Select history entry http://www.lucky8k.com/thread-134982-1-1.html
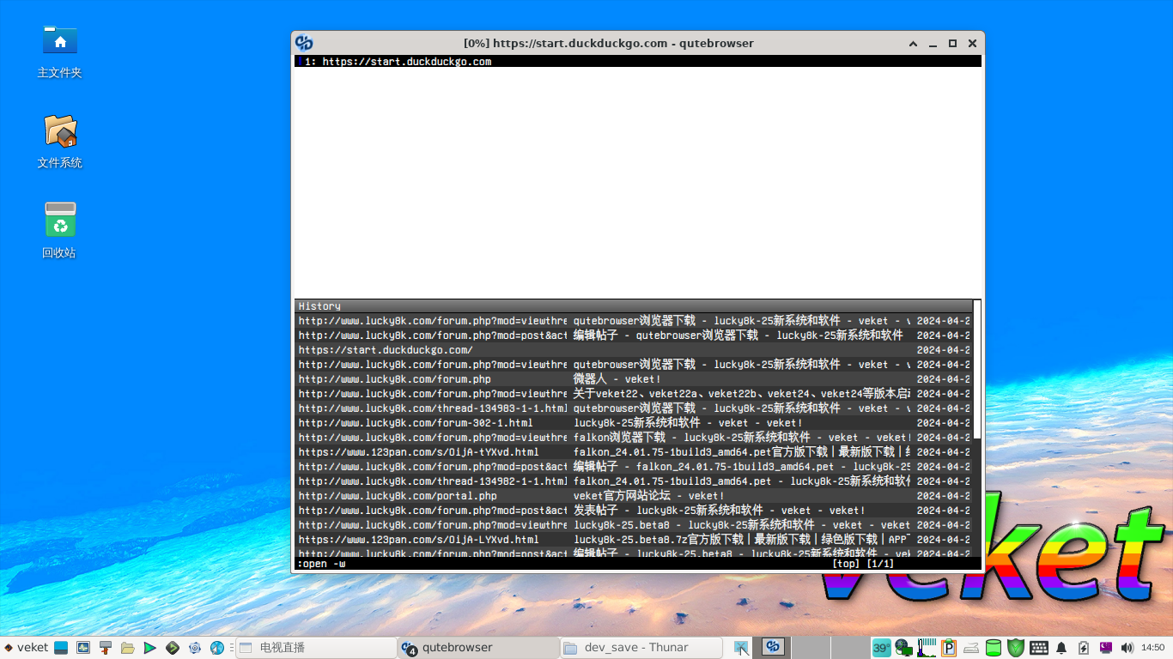Viewport: 1173px width, 659px height. (x=635, y=481)
